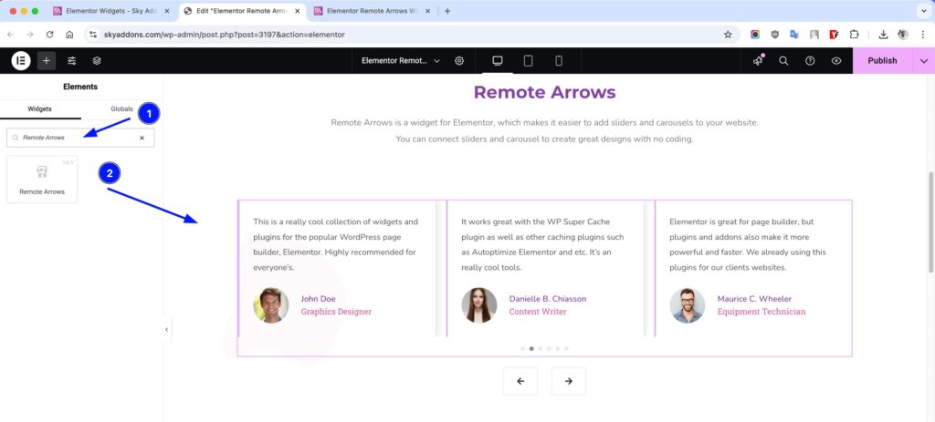
Task: View site information icon in address bar
Action: (x=92, y=35)
